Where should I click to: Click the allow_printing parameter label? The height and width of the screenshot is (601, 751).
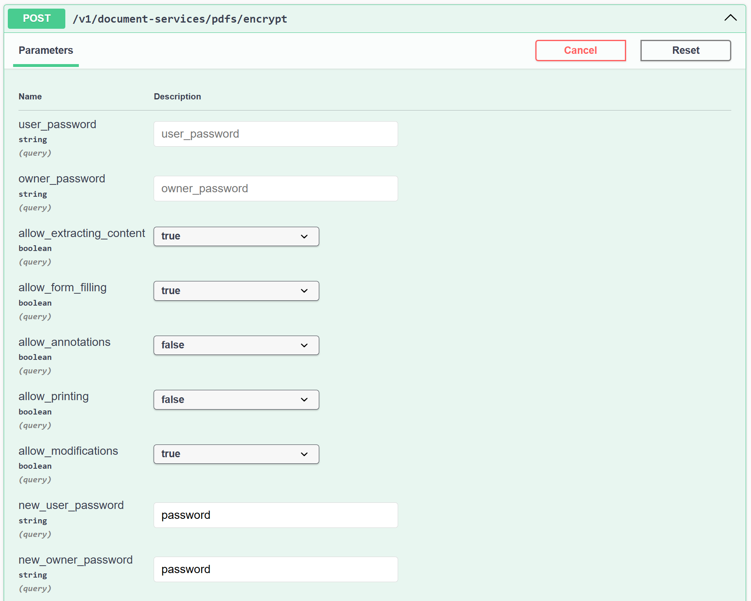53,396
